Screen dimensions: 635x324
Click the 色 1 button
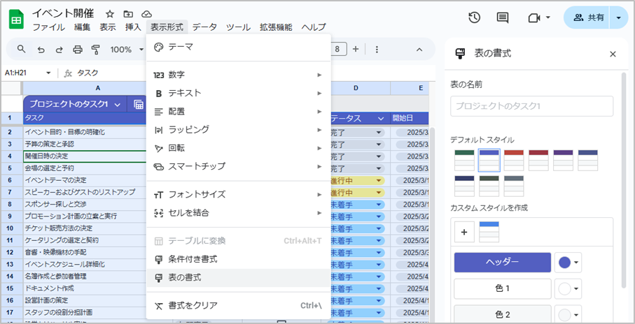pyautogui.click(x=503, y=288)
